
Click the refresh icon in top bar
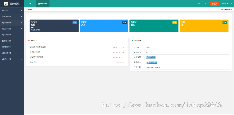[x=199, y=4]
